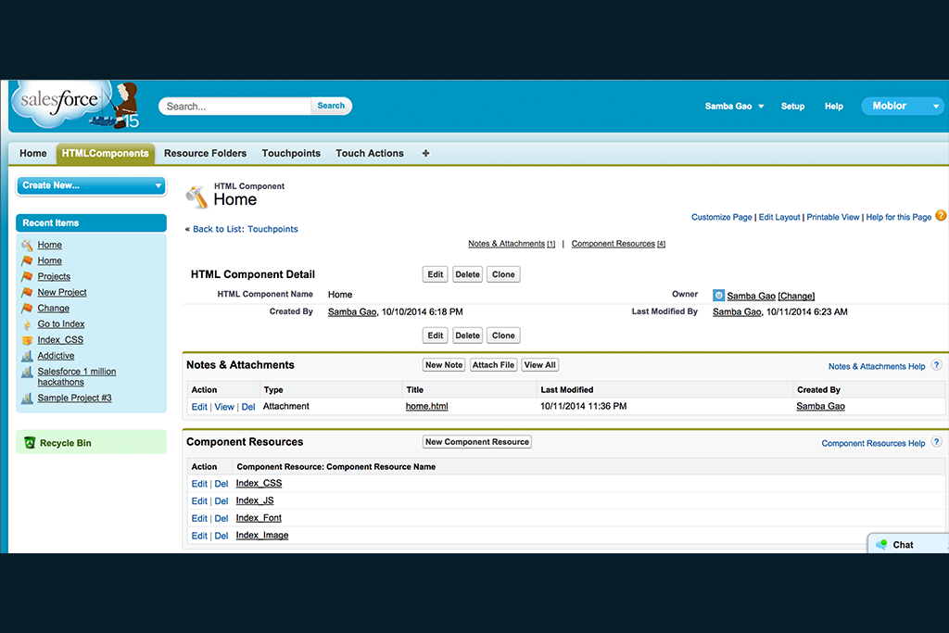The height and width of the screenshot is (633, 949).
Task: Click flag icon beside Change recent item
Action: pyautogui.click(x=27, y=308)
